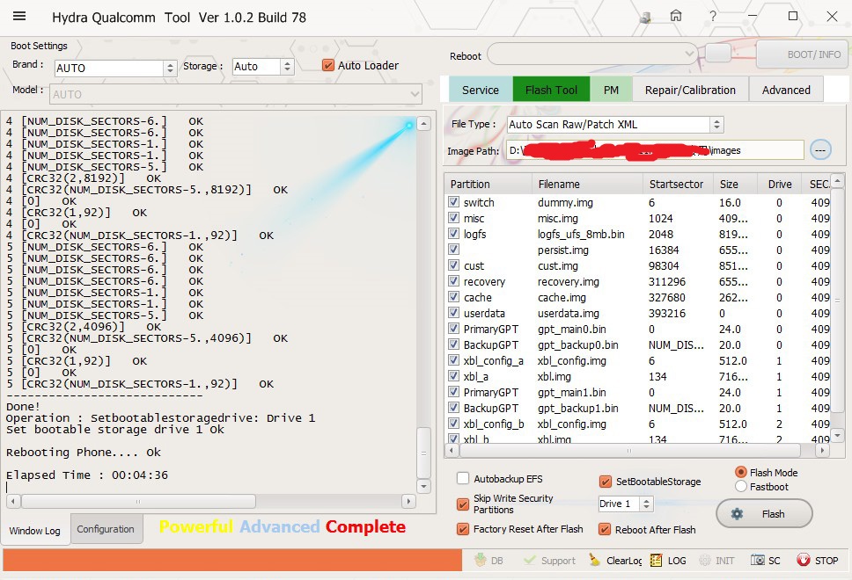Select the cust partition name

click(474, 266)
